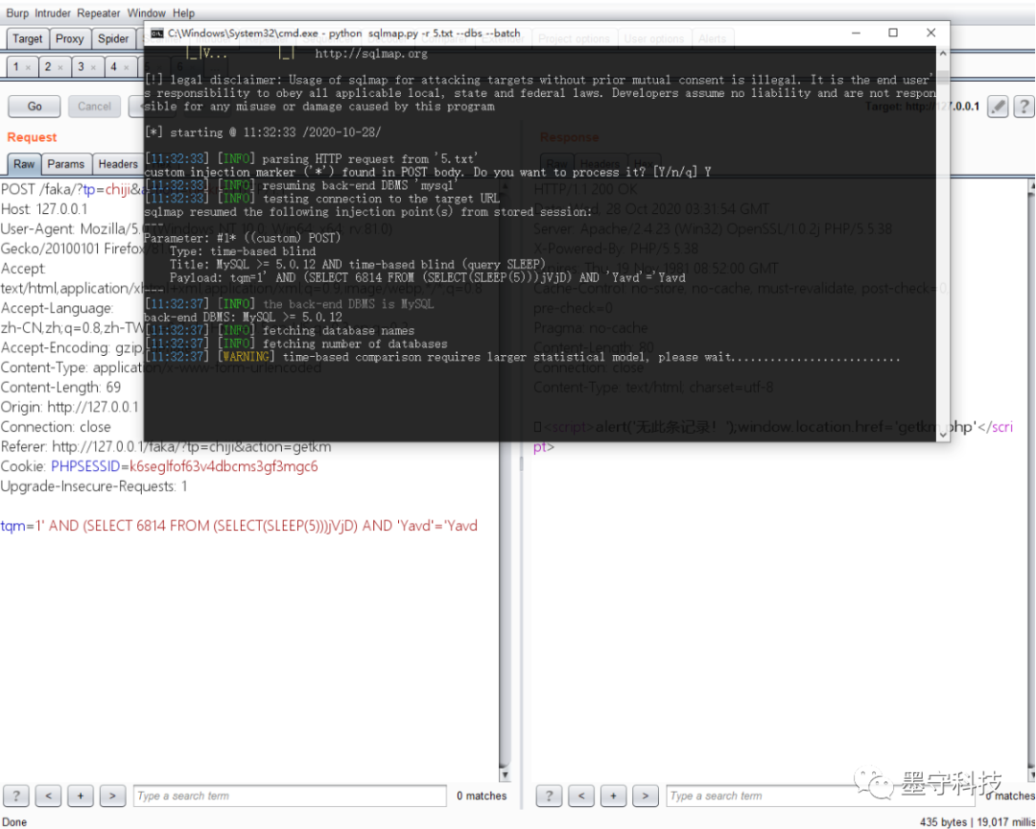Select Repeater request tab 3

coord(81,67)
